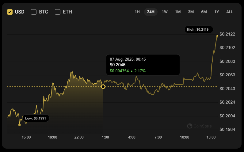Show the 3M price chart
244x152 pixels.
tap(191, 12)
